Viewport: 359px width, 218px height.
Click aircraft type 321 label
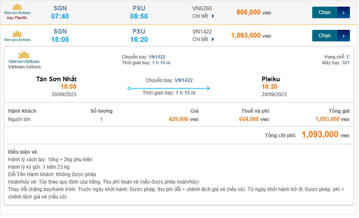click(x=346, y=63)
